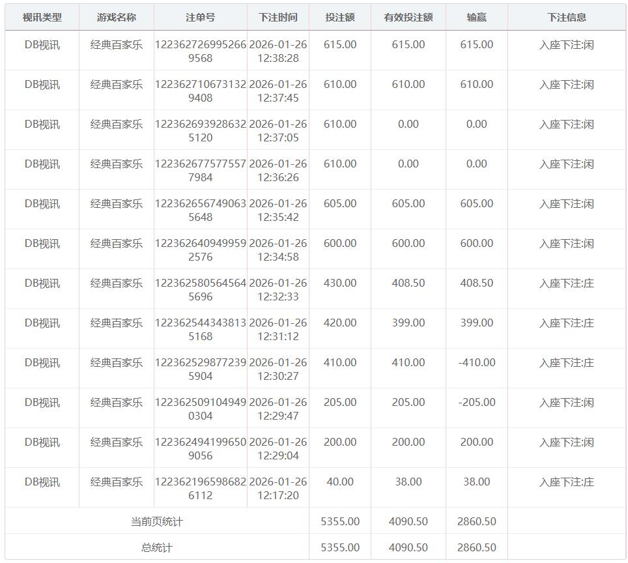Select the 420.00 bet amount cell
628x563 pixels.
(339, 323)
